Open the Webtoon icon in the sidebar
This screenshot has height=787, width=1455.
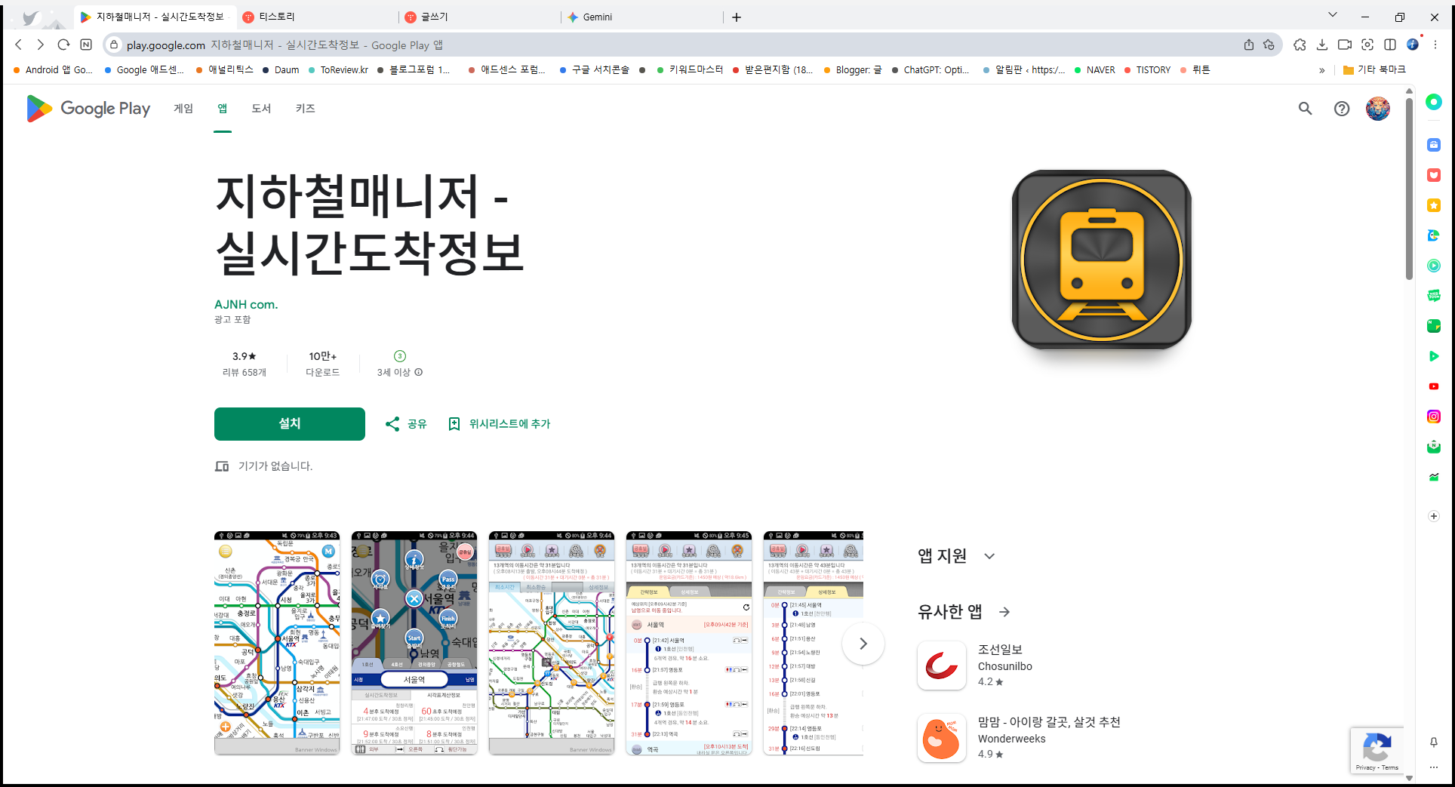pyautogui.click(x=1433, y=296)
